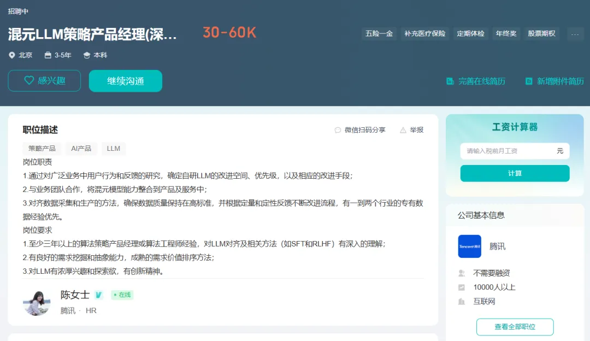
Task: Open the 腾讯 company name link
Action: [x=497, y=246]
